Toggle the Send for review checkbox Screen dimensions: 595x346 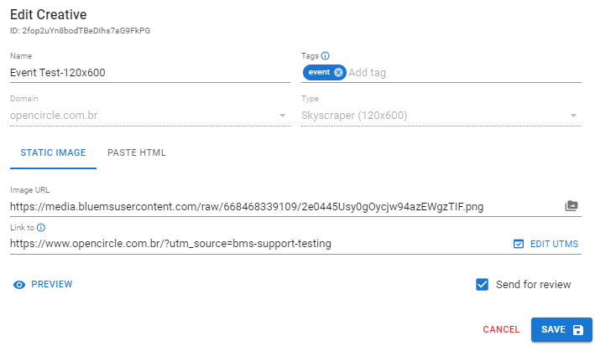pos(483,285)
